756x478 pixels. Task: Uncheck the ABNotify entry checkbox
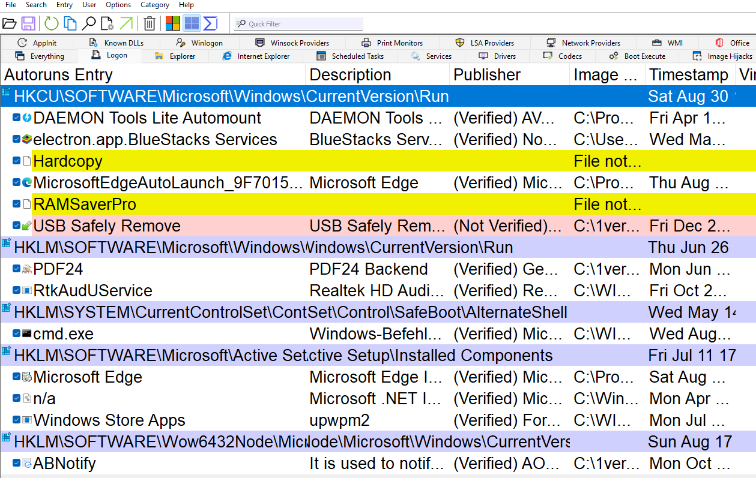tap(17, 464)
